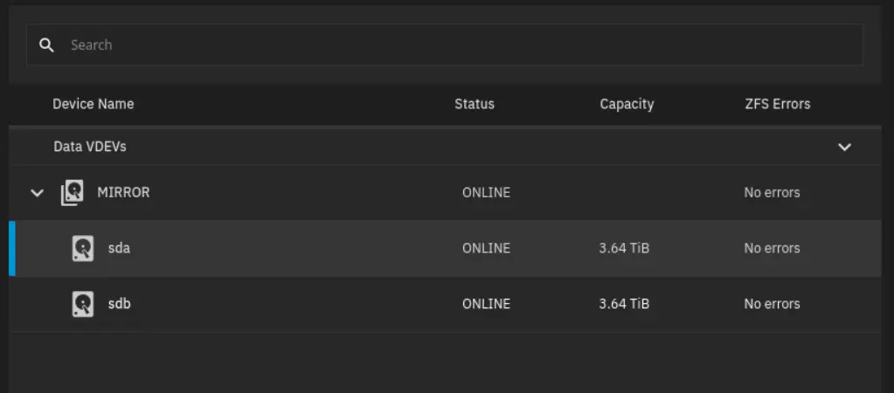Image resolution: width=894 pixels, height=393 pixels.
Task: Click the search magnifier icon
Action: 46,45
